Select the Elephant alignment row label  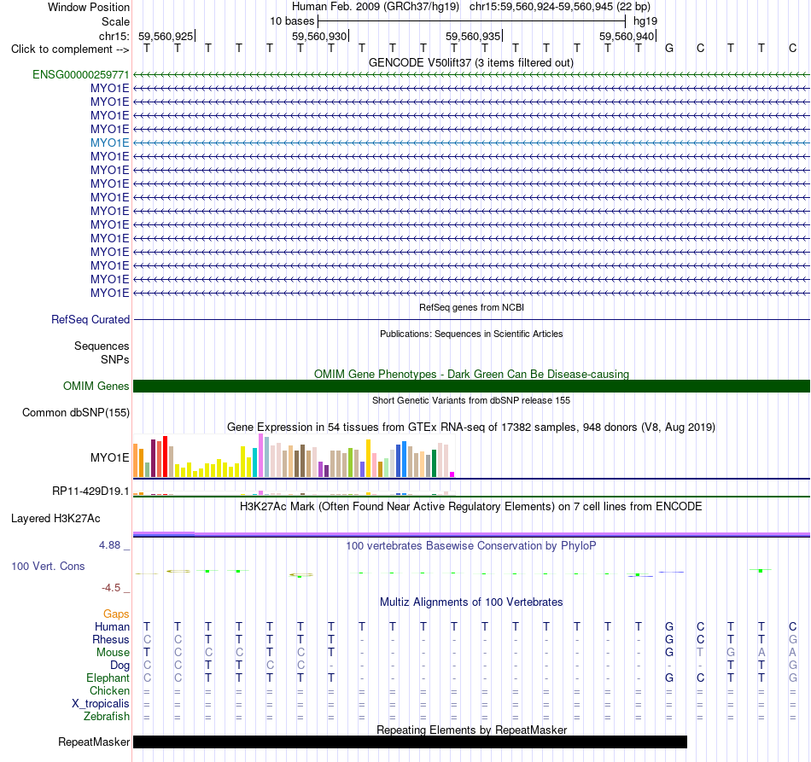pos(108,678)
